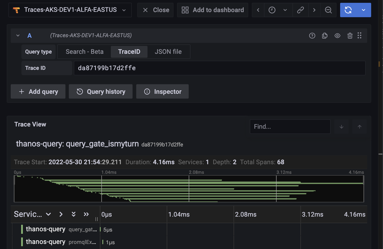The height and width of the screenshot is (249, 383).
Task: Click the 5µs span bar
Action: [x=100, y=229]
